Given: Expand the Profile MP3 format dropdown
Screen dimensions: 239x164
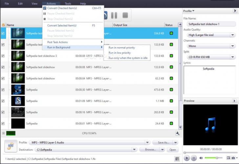Looking at the screenshot, I should pos(147,143).
